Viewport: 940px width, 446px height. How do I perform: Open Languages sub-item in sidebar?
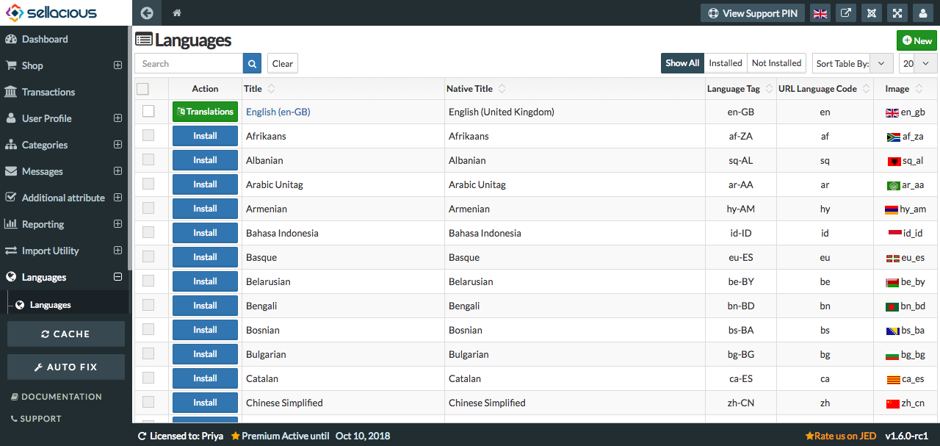50,305
